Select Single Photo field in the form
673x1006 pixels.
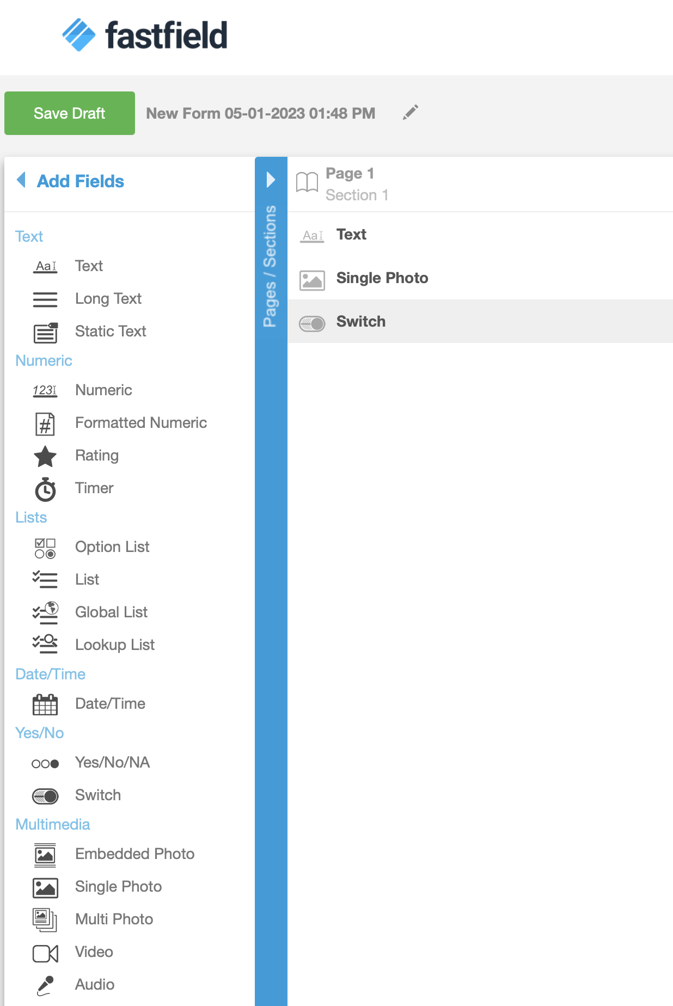pos(382,278)
